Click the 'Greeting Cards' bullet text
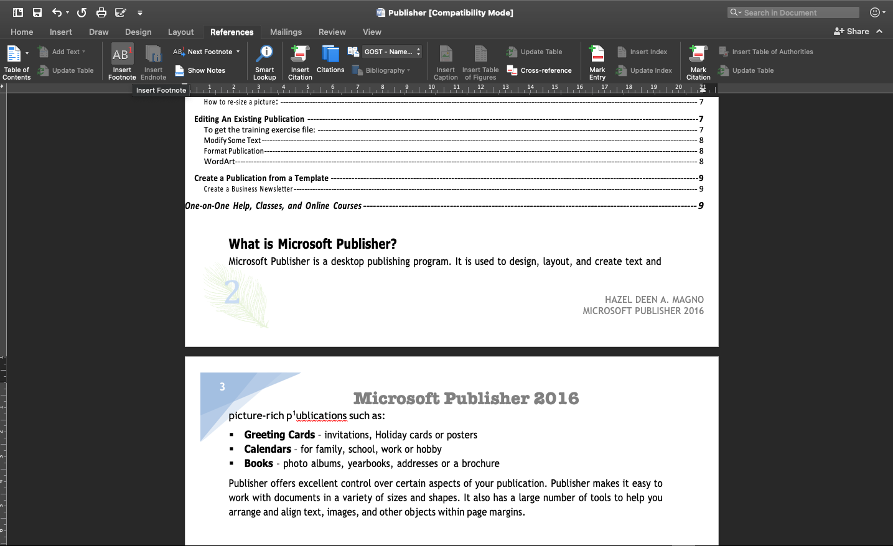The height and width of the screenshot is (546, 893). (x=279, y=435)
